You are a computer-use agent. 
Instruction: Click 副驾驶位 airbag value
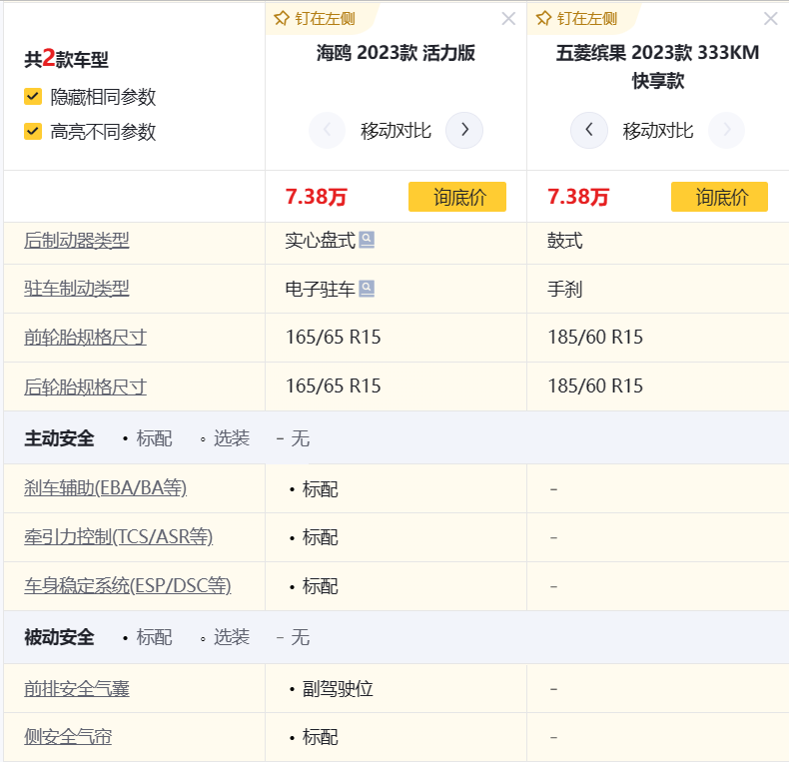tap(338, 688)
